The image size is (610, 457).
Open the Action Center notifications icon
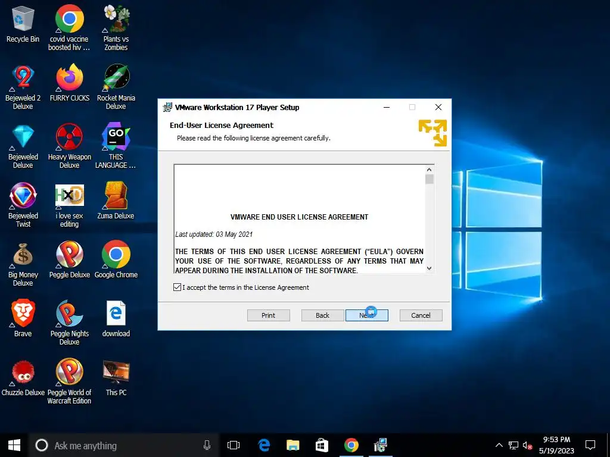590,445
